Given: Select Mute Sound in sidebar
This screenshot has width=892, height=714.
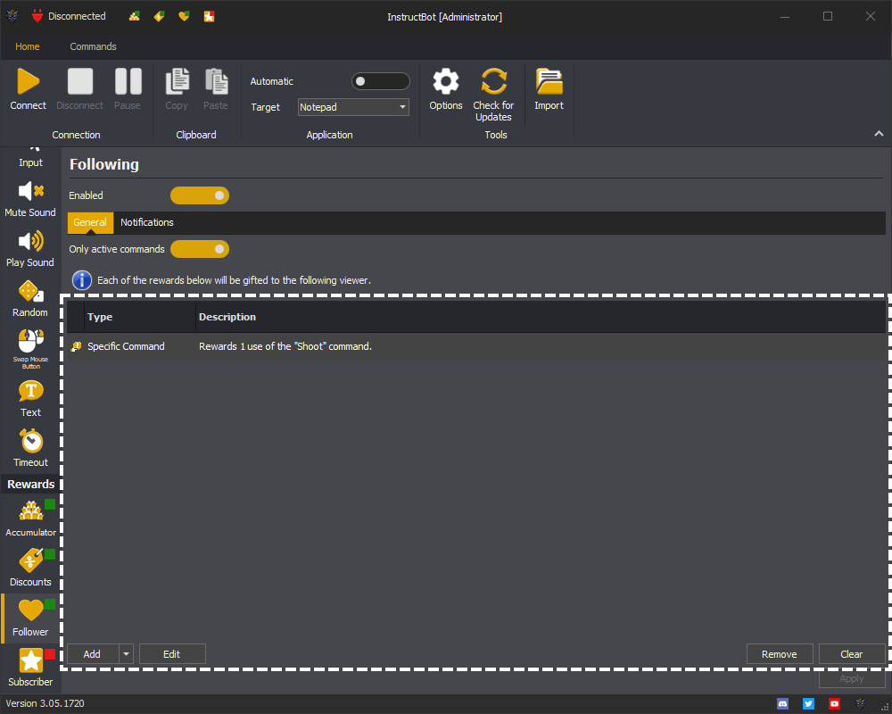Looking at the screenshot, I should point(30,199).
